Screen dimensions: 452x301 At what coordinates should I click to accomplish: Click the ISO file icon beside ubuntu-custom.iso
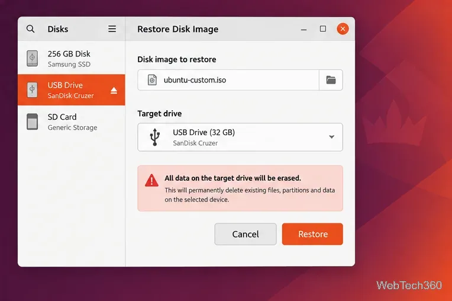(x=152, y=80)
